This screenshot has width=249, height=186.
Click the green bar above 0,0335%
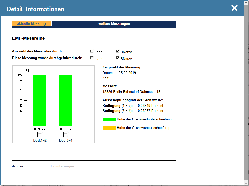(40, 100)
